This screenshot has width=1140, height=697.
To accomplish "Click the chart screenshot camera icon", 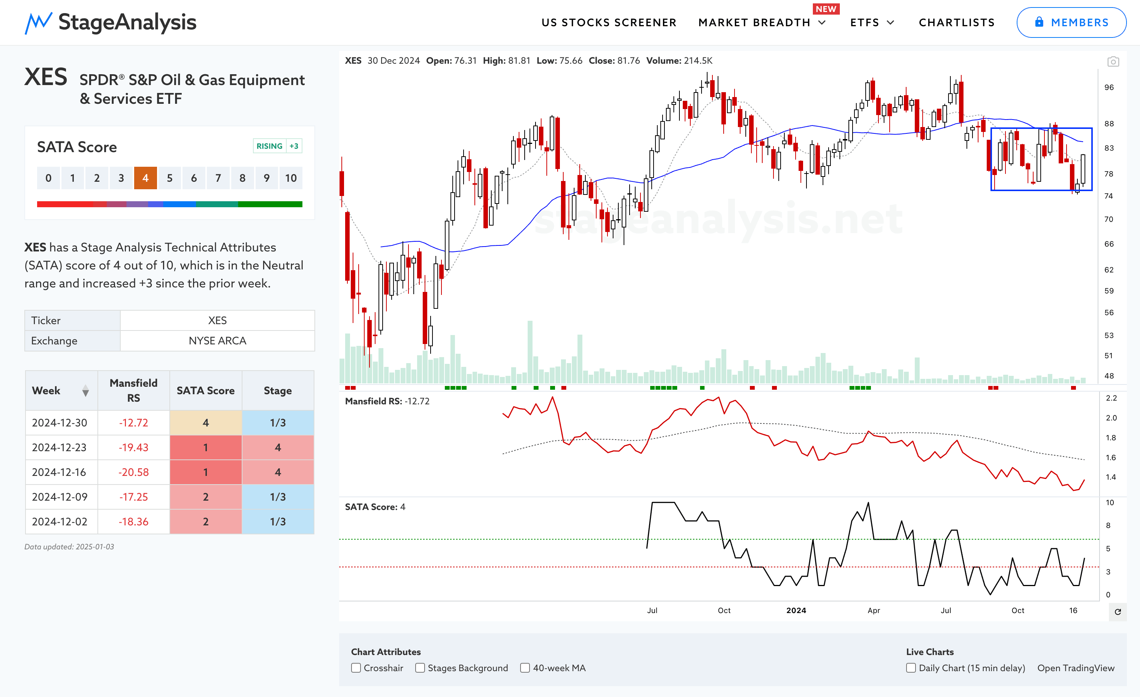I will (1113, 61).
